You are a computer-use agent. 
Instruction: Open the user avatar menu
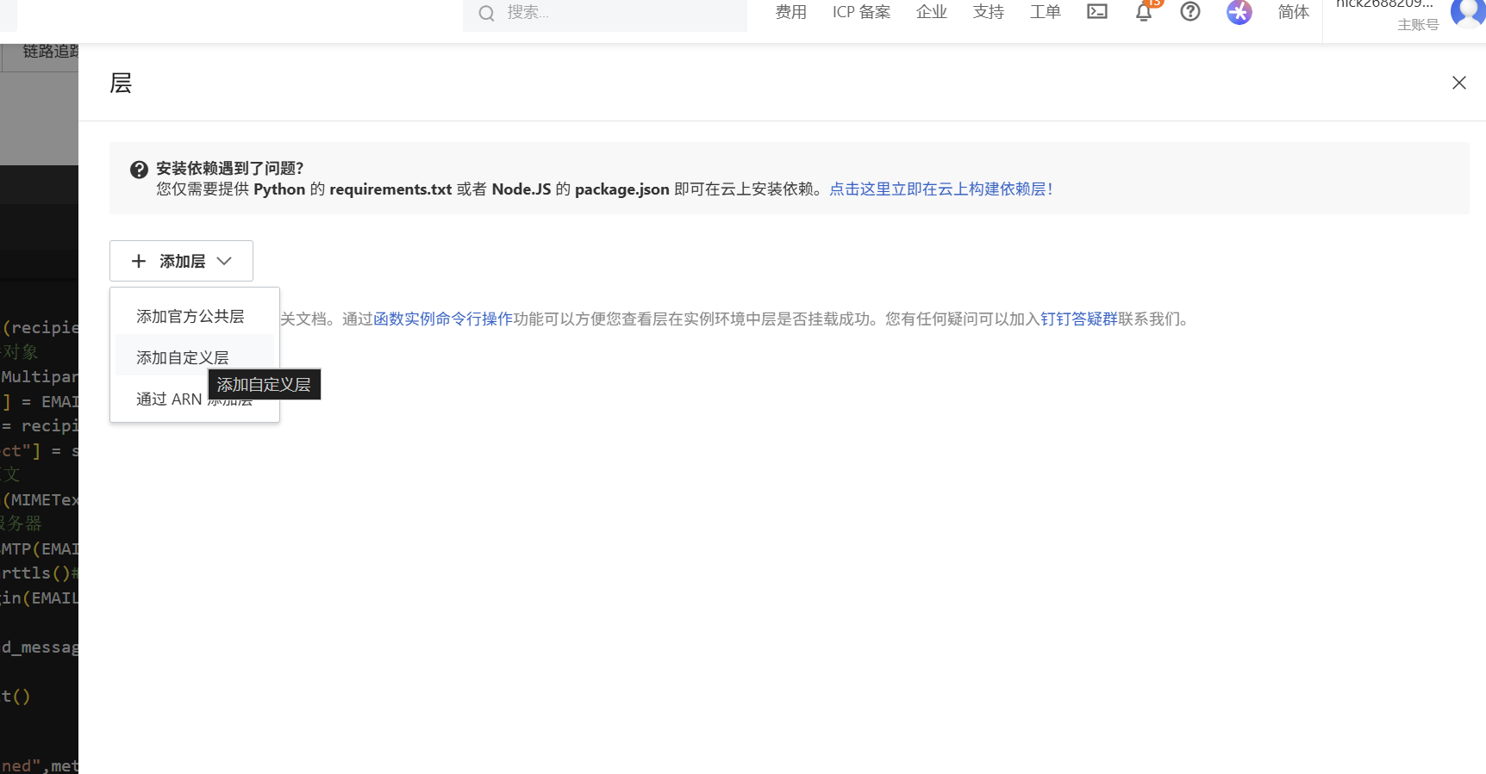coord(1467,12)
